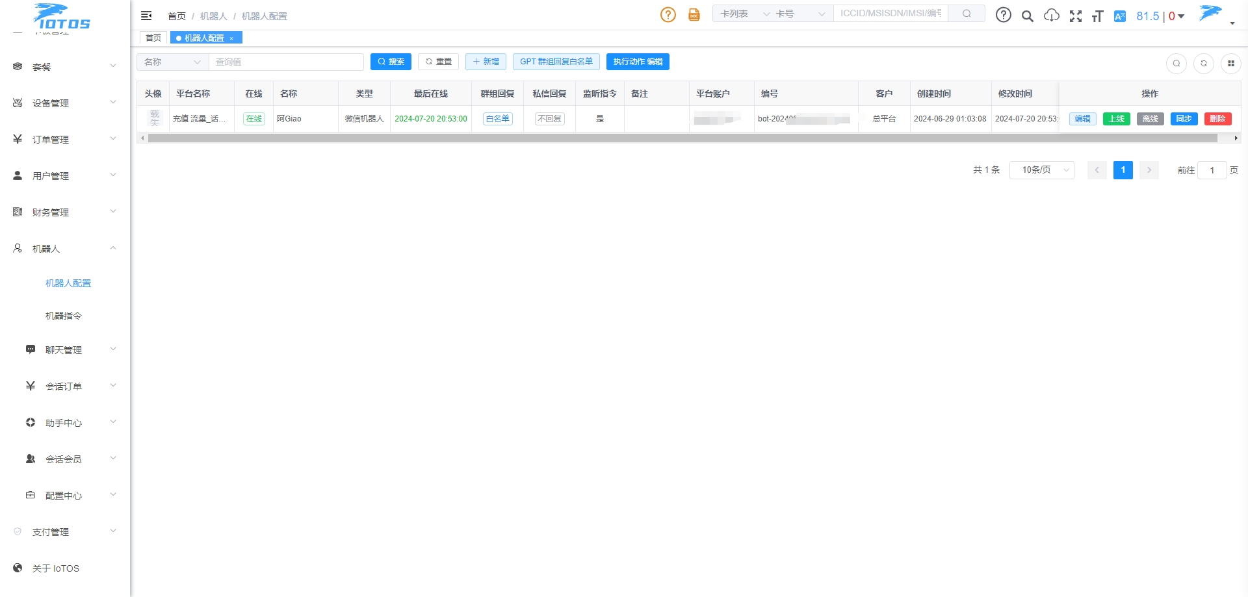The width and height of the screenshot is (1248, 597).
Task: Click the round table refresh icon
Action: [1204, 63]
